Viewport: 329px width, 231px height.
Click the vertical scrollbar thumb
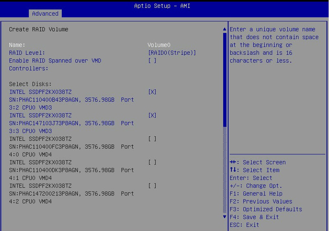pyautogui.click(x=224, y=78)
